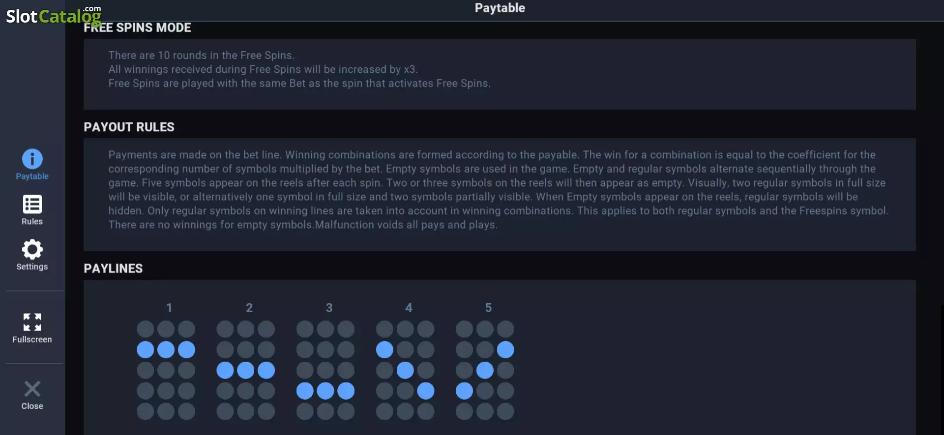
Task: Click the Paytable title at top
Action: tap(500, 8)
